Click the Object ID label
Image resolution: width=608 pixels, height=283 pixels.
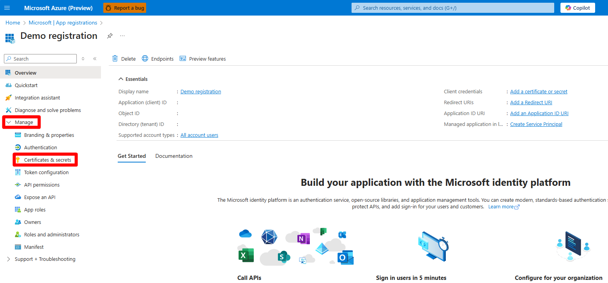click(x=129, y=114)
